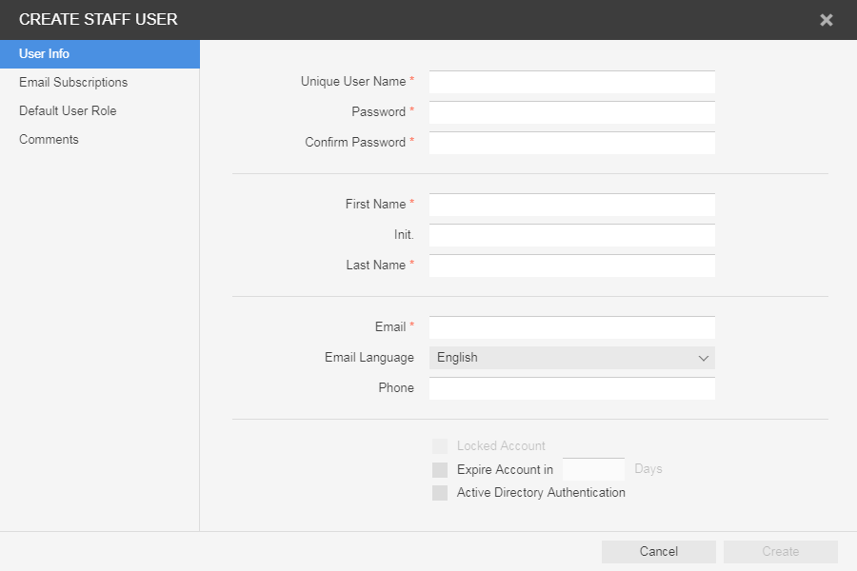Click the Init. input field
This screenshot has height=571, width=857.
click(571, 236)
